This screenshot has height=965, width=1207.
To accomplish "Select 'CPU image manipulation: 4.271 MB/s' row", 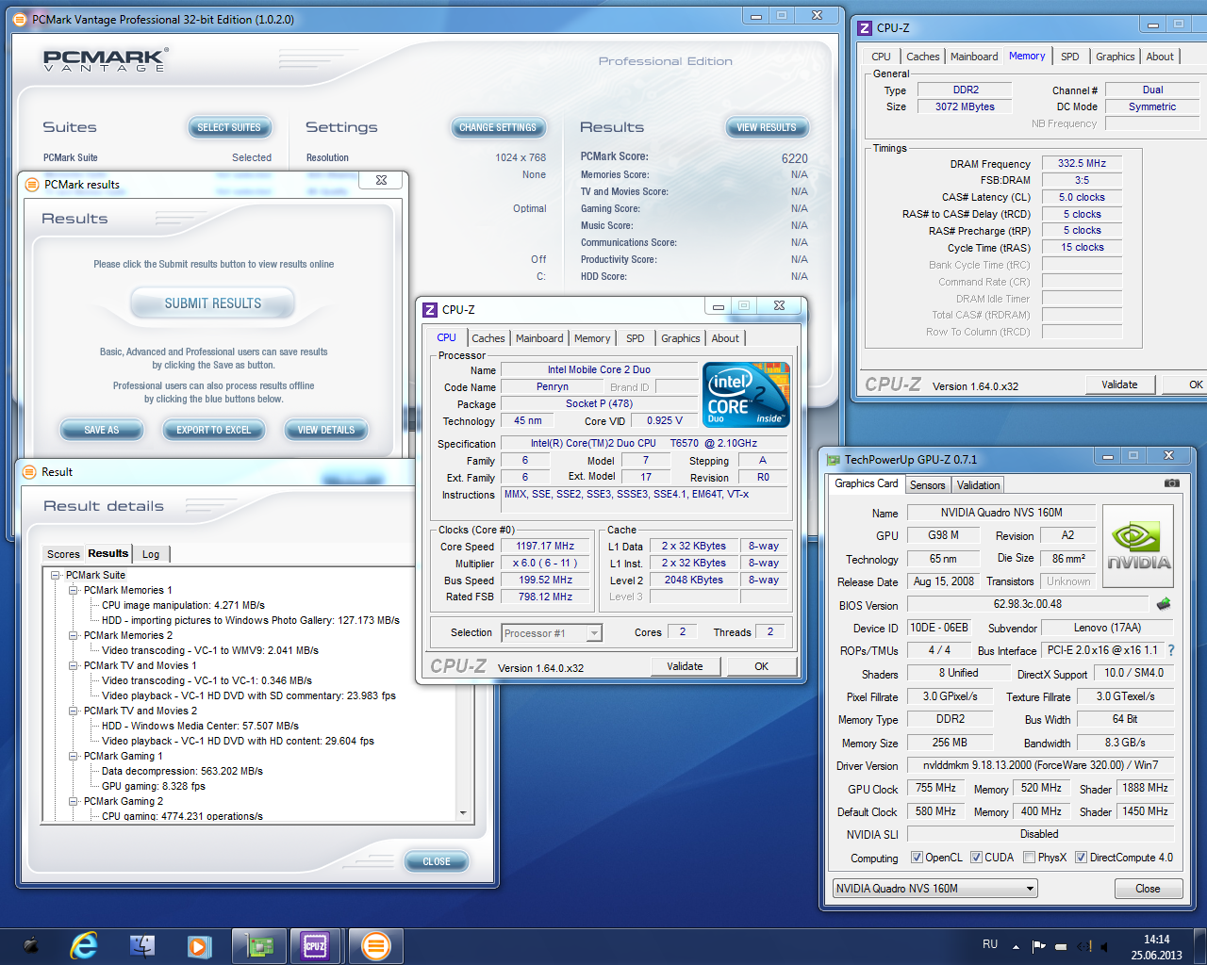I will tap(183, 605).
